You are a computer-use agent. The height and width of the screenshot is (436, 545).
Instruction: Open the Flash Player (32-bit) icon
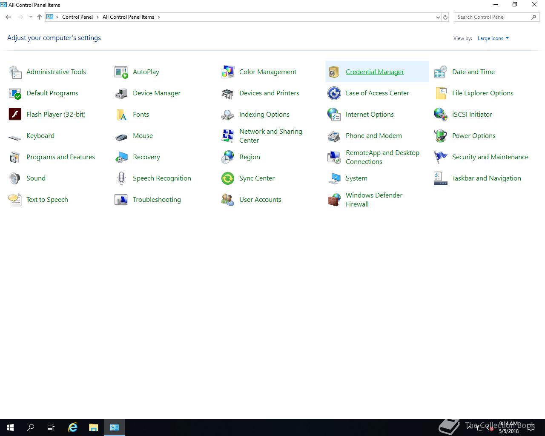click(x=15, y=115)
